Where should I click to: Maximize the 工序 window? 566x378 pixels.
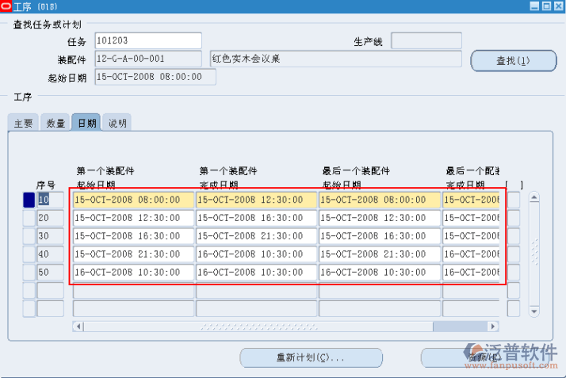[546, 6]
